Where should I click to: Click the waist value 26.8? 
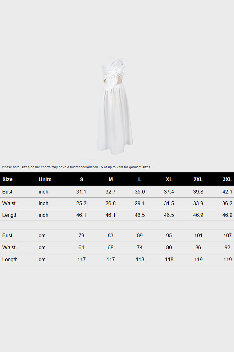[x=111, y=203]
